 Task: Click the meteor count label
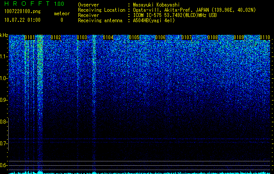point(62,13)
